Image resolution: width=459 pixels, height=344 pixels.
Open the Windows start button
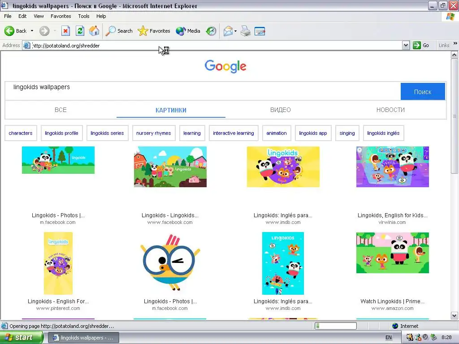click(x=21, y=338)
